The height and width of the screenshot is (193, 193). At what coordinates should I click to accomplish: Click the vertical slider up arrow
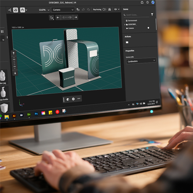click(x=14, y=53)
